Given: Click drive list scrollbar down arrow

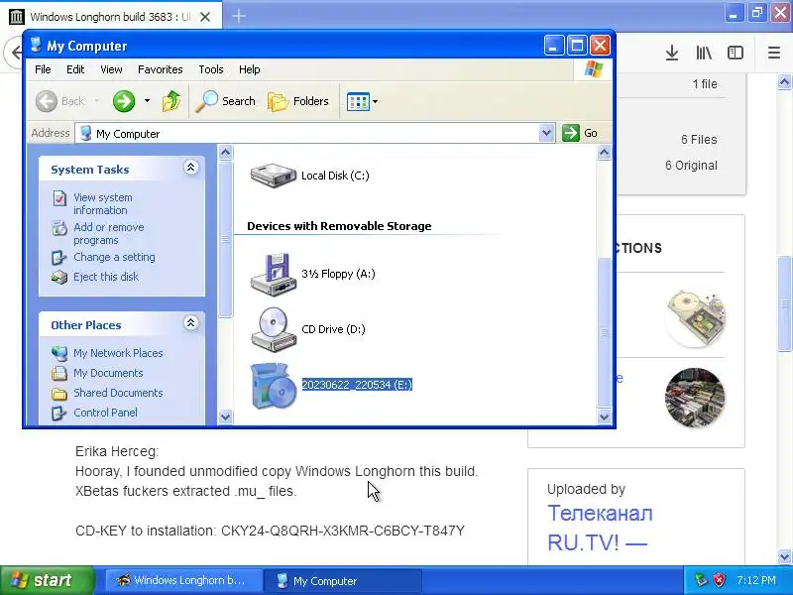Looking at the screenshot, I should pos(604,417).
